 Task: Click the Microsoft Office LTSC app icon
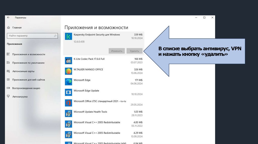click(x=69, y=103)
